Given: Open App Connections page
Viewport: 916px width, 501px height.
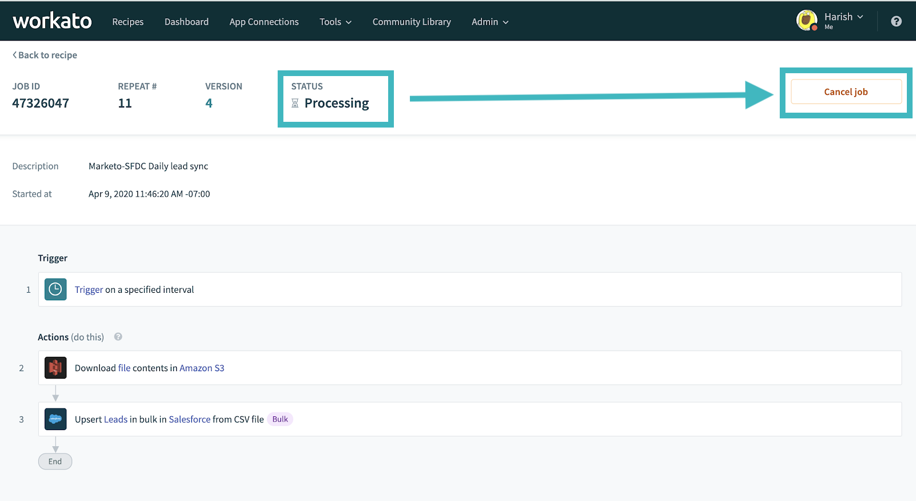Looking at the screenshot, I should (x=264, y=22).
